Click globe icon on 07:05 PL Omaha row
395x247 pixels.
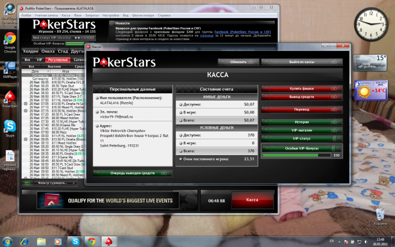pos(25,104)
